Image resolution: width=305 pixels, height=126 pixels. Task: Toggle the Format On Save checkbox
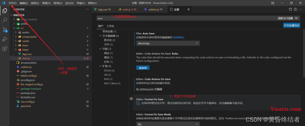138,103
